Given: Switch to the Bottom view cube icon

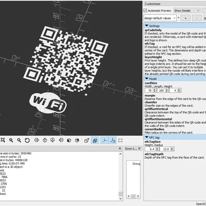Looking at the screenshot, I should click(x=53, y=140).
